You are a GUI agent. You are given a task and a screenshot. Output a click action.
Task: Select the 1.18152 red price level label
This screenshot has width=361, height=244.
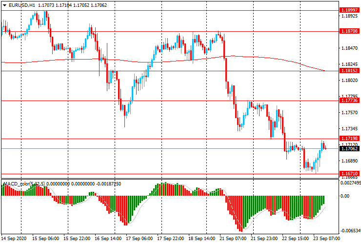click(x=349, y=70)
